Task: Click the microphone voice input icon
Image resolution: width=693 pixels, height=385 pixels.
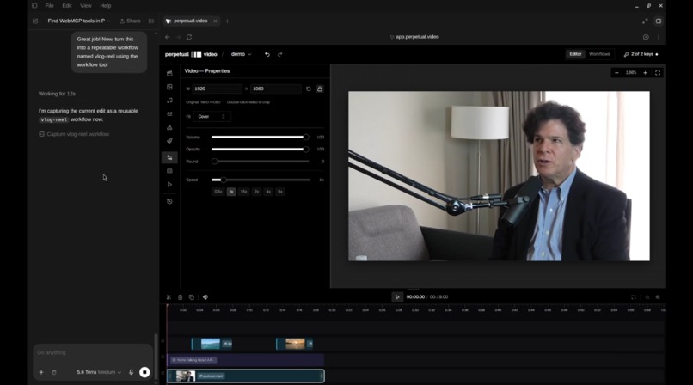Action: 132,372
